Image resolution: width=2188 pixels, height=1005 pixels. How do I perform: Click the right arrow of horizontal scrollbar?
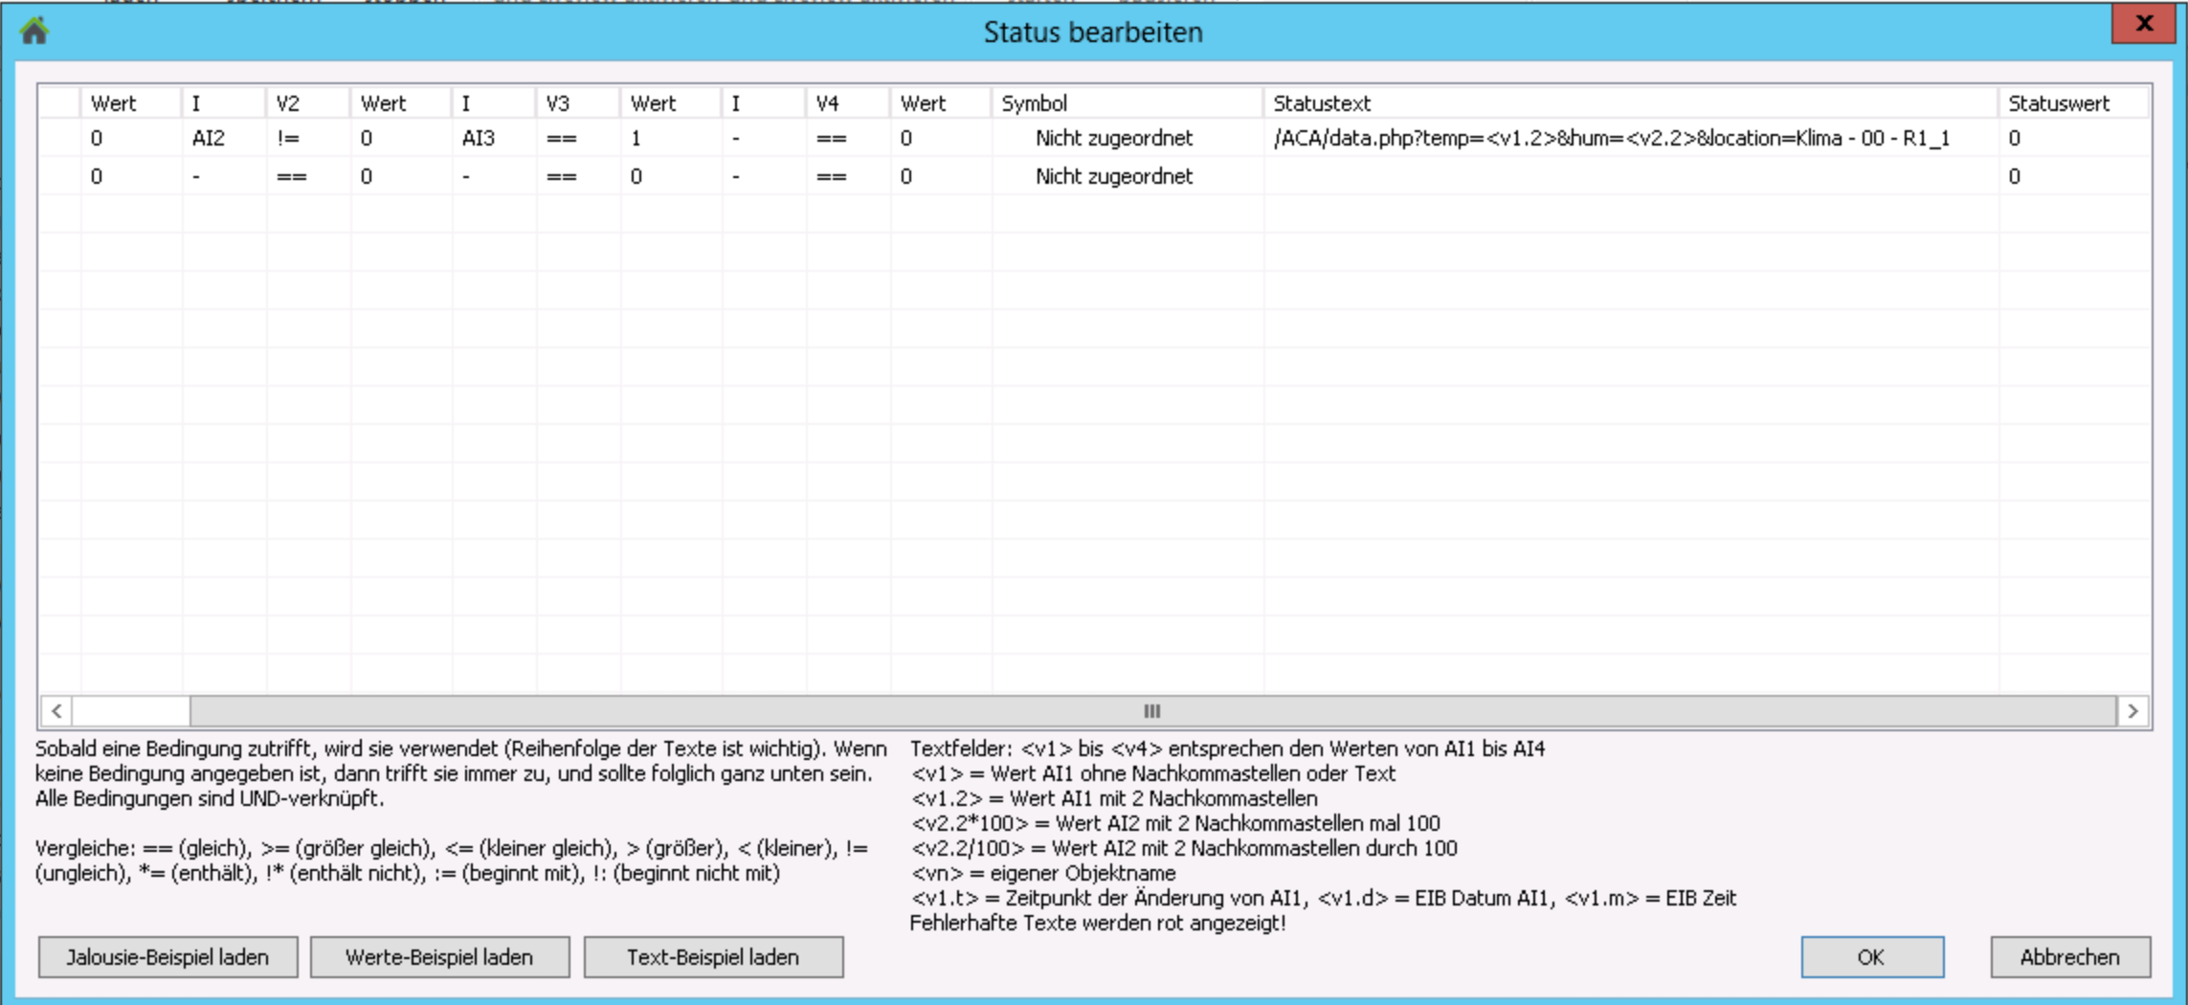point(2132,711)
